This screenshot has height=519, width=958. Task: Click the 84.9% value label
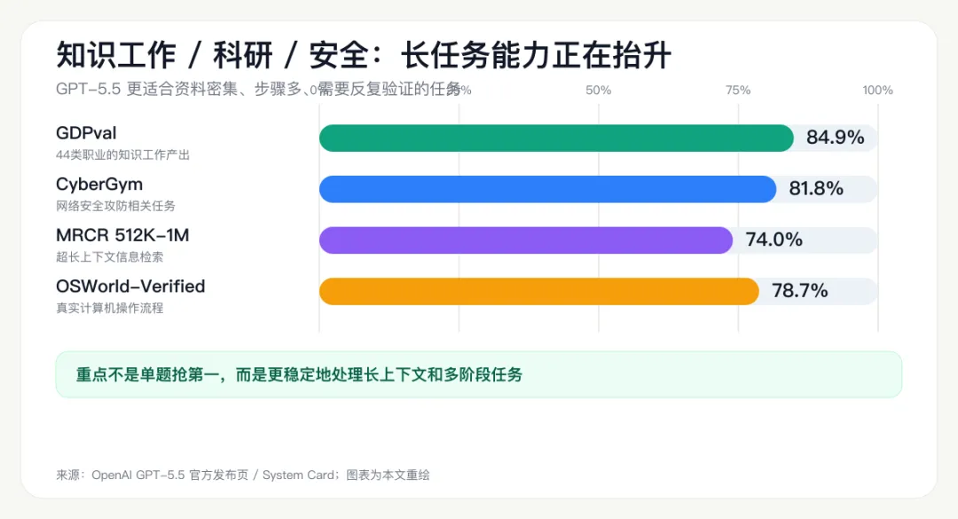[835, 138]
